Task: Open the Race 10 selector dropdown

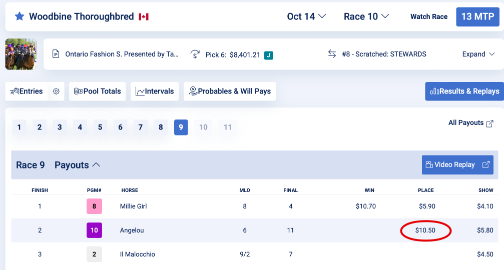Action: point(366,16)
